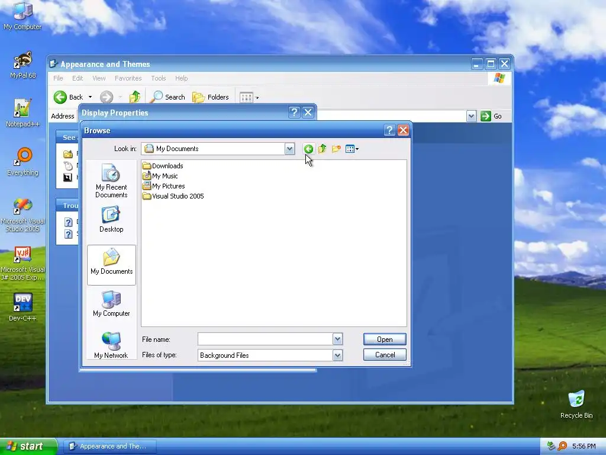Go back using the Browse dialog's green arrow
The image size is (606, 455).
tap(308, 149)
